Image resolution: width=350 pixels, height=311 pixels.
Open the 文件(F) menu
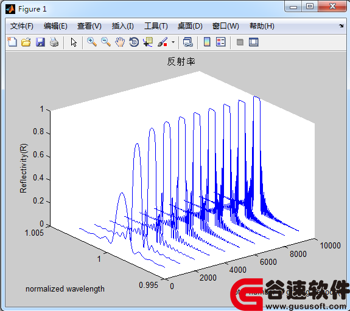[x=22, y=26]
